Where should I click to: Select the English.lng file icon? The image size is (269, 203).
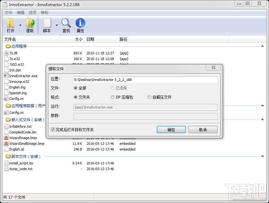(x=6, y=87)
